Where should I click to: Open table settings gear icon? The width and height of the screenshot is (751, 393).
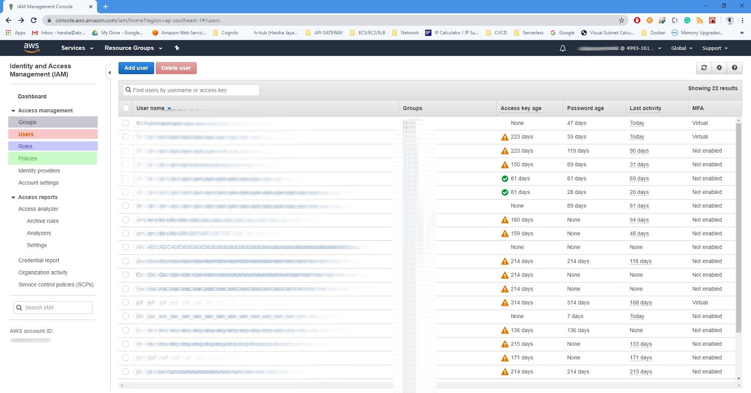pyautogui.click(x=719, y=68)
